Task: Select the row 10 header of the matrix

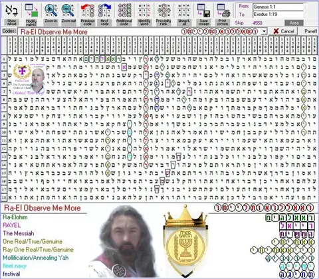Action: [x=4, y=132]
